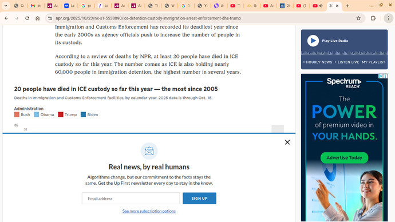Switch to the purple slash icon 'Lo' tab
This screenshot has width=395, height=222.
pos(102,6)
